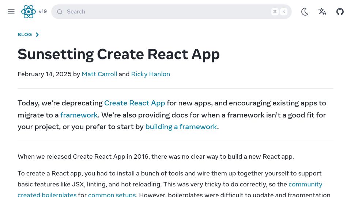Click the React logo icon
The height and width of the screenshot is (197, 351).
29,12
